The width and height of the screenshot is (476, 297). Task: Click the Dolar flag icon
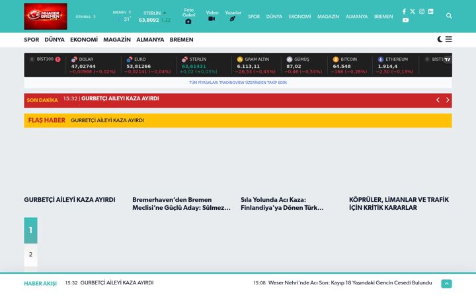point(74,59)
